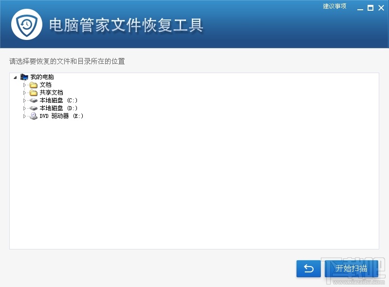Select 我的电脑 in the tree
This screenshot has height=287, width=389.
click(x=42, y=77)
